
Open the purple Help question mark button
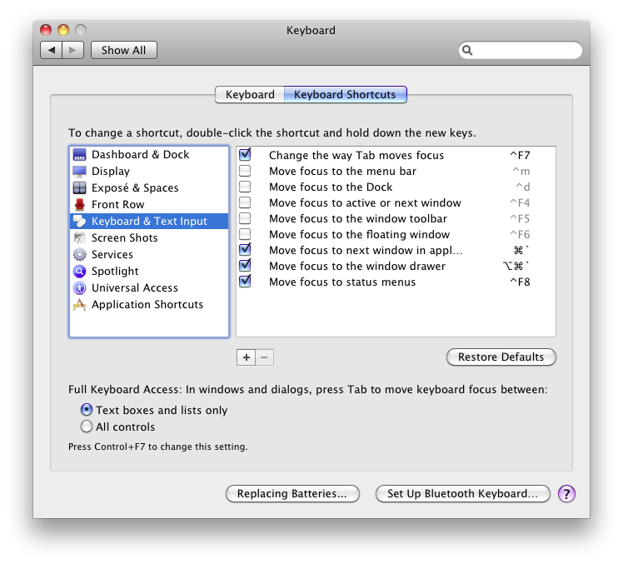point(566,494)
